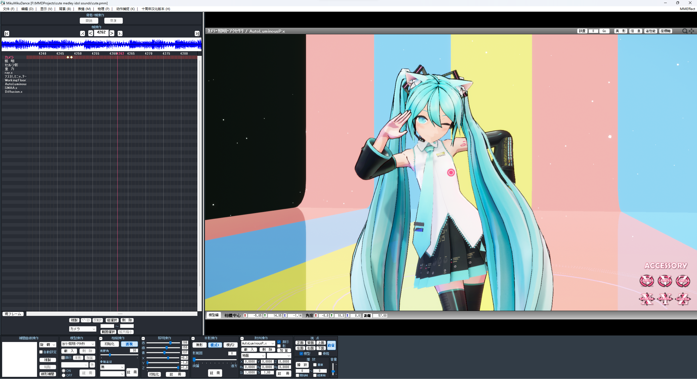Viewport: 697px width, 379px height.
Task: Click the CAMERA Z move icon
Action: click(683, 299)
